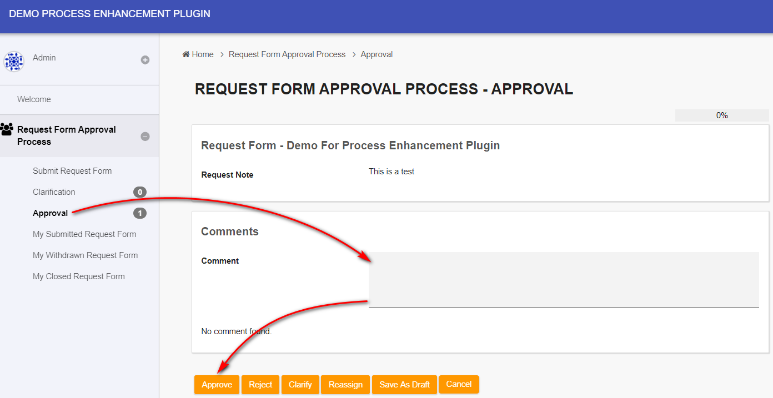Open My Submitted Request Form

pyautogui.click(x=84, y=234)
